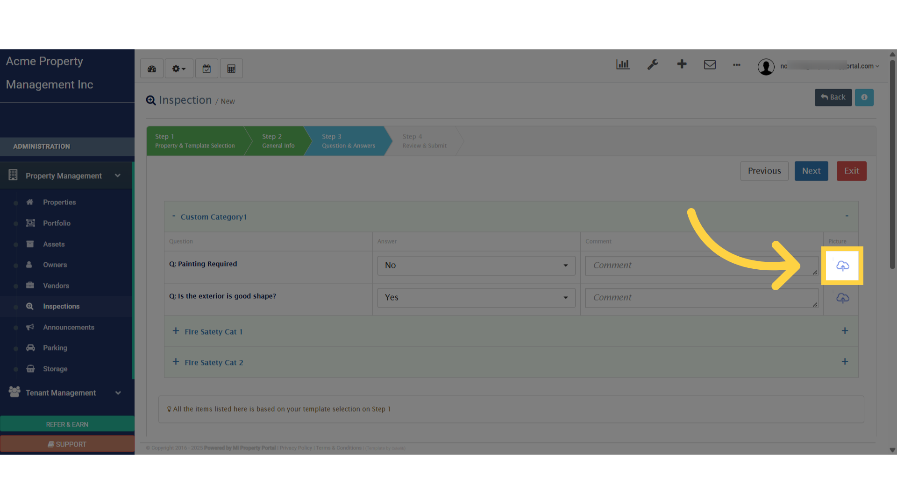897x504 pixels.
Task: Open exterior good shape answer dropdown
Action: tap(477, 298)
